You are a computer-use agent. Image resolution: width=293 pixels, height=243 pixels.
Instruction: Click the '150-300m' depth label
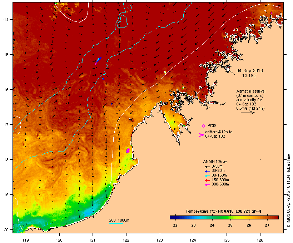pos(220,180)
